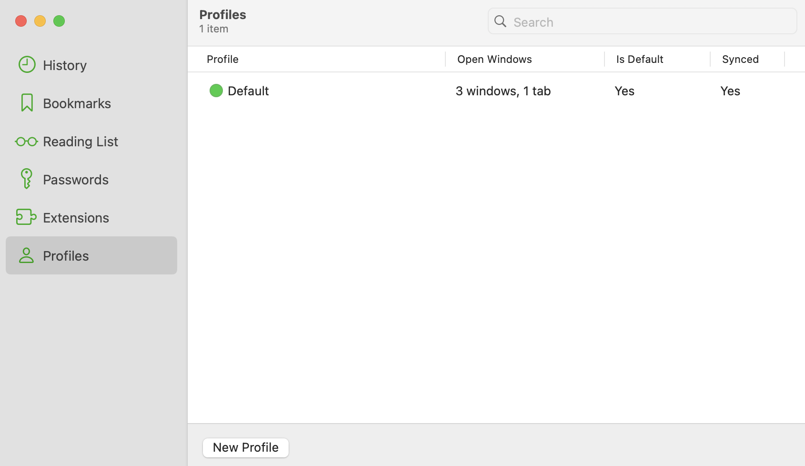The width and height of the screenshot is (805, 466).
Task: Click the Passwords key icon
Action: (27, 179)
